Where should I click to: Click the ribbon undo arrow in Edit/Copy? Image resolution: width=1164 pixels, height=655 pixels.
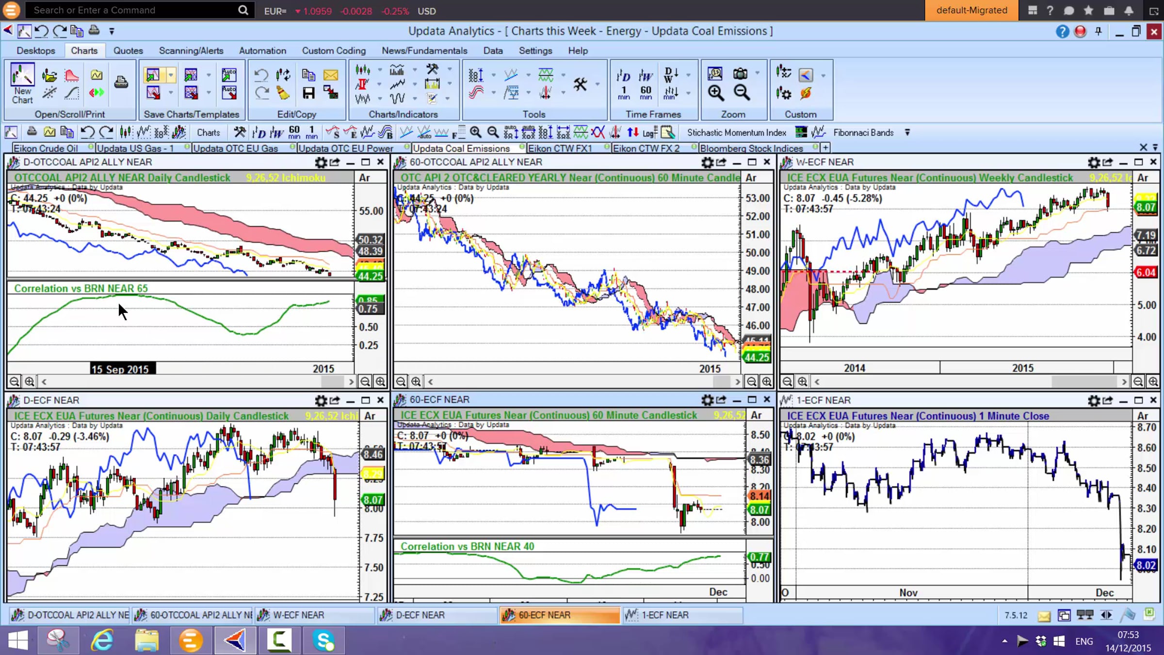click(x=261, y=75)
